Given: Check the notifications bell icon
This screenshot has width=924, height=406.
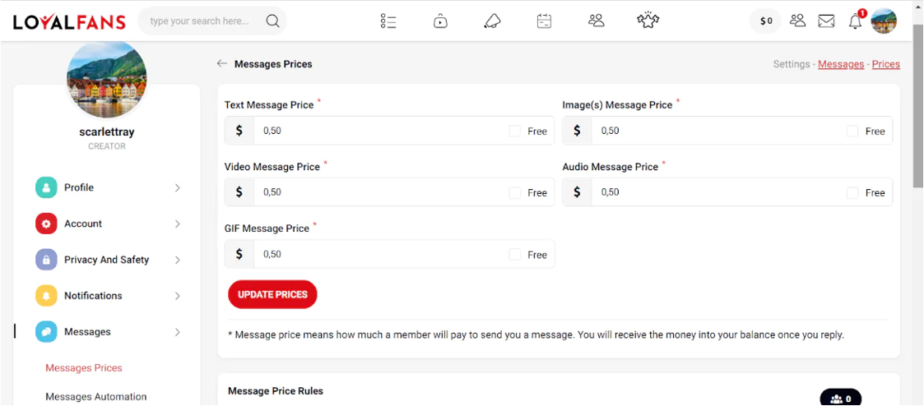Looking at the screenshot, I should (x=855, y=21).
